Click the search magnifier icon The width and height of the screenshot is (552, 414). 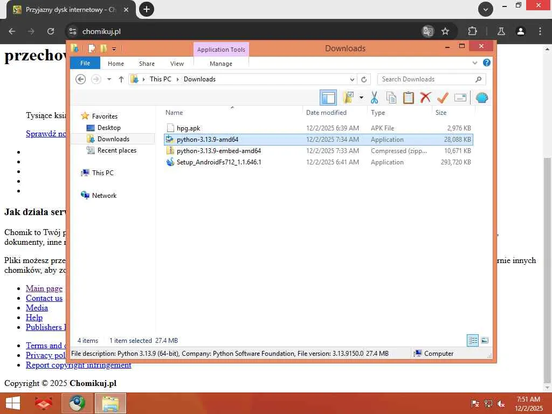click(x=478, y=79)
